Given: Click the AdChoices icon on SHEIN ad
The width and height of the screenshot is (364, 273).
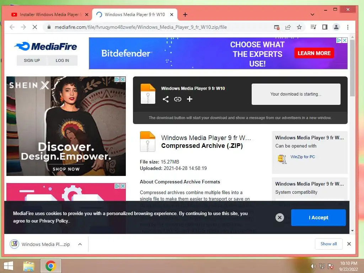Looking at the screenshot, I should point(117,79).
